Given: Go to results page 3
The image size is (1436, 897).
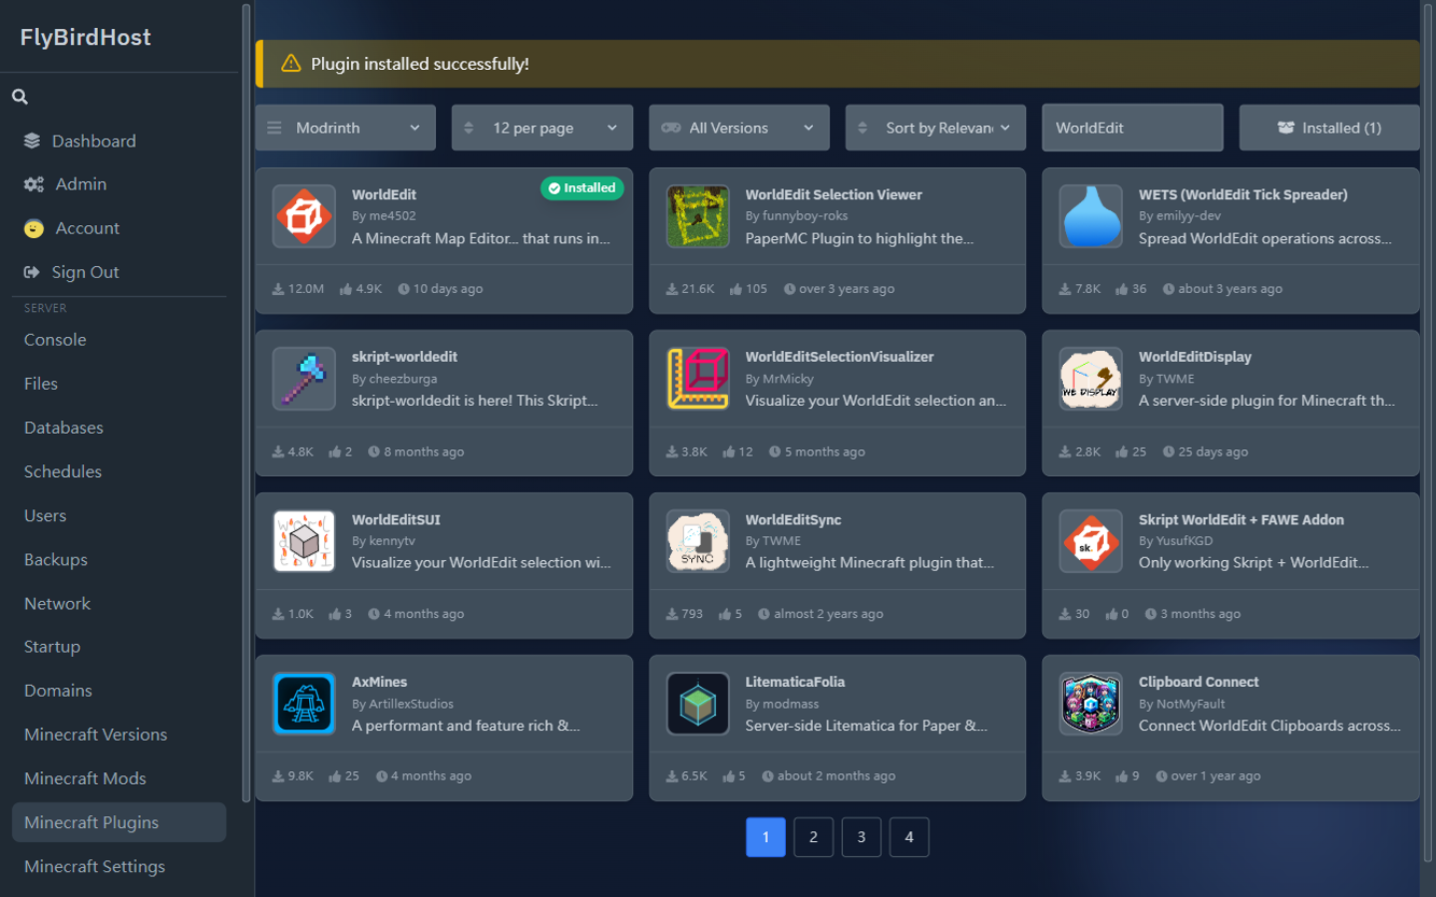Looking at the screenshot, I should click(862, 837).
